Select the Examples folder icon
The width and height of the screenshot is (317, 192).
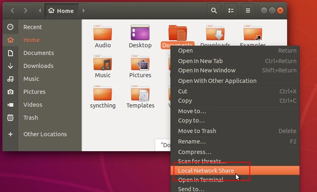pyautogui.click(x=253, y=33)
